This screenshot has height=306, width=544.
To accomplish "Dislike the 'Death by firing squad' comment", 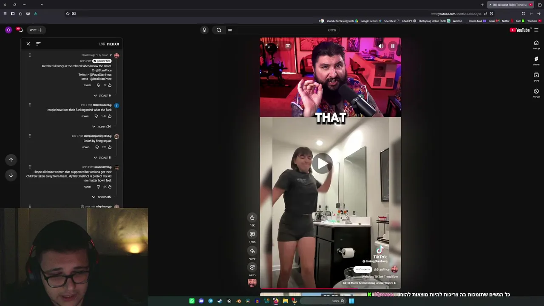I will [97, 147].
